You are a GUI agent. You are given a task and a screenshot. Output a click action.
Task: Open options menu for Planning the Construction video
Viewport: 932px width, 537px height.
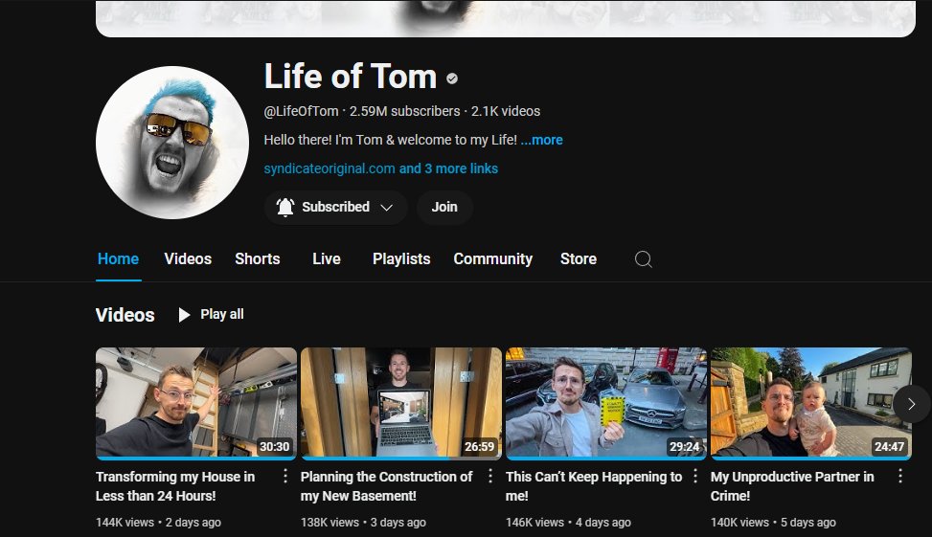point(490,476)
